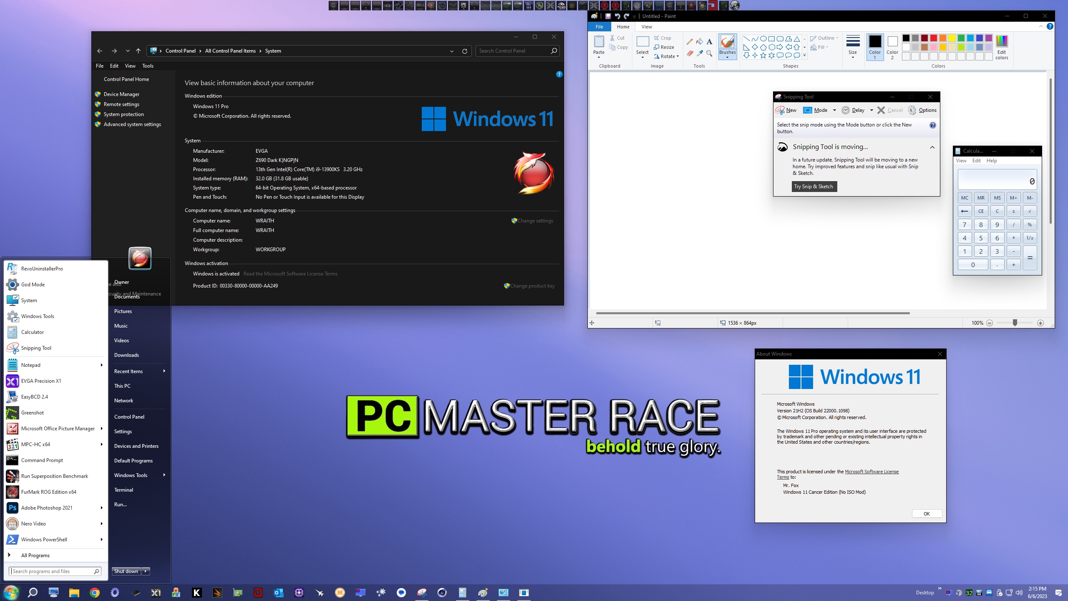The image size is (1068, 601).
Task: Click the Up arrow in Control Panel navigation
Action: (139, 51)
